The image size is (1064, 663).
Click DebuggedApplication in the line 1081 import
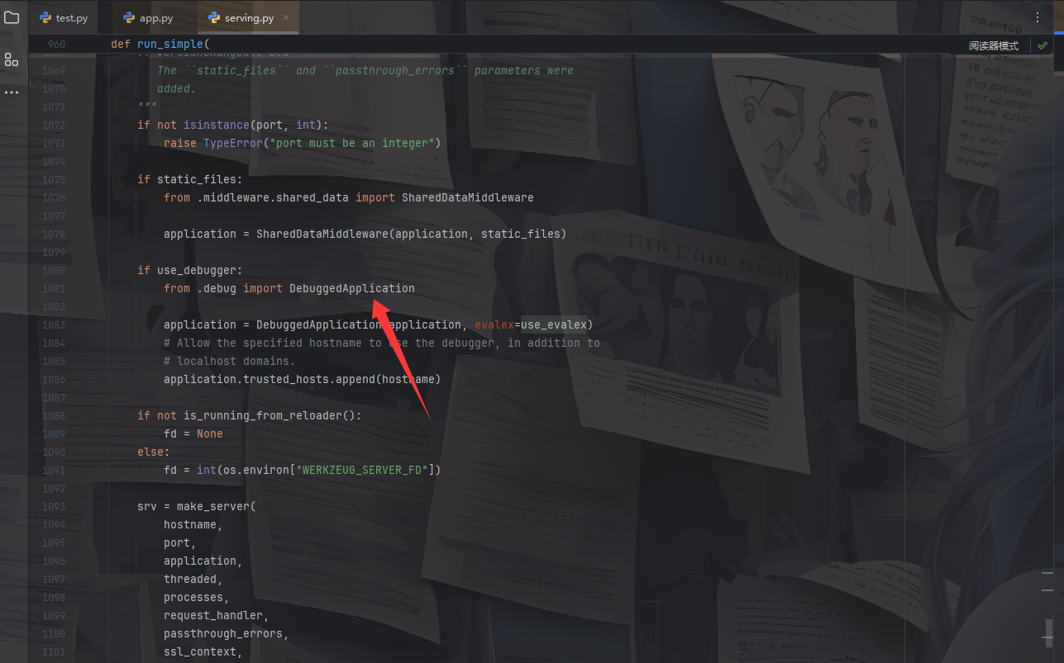[351, 288]
